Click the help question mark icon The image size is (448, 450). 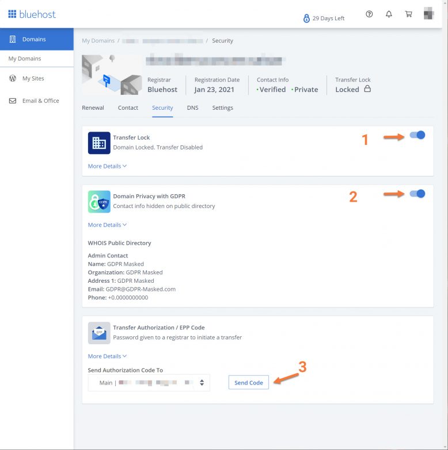[369, 14]
